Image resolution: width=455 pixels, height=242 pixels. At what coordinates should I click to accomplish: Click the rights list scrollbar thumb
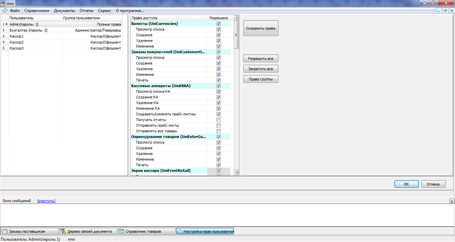tap(236, 35)
